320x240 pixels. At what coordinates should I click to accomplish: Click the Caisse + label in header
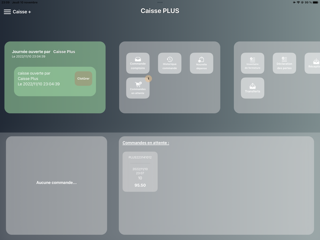point(22,12)
